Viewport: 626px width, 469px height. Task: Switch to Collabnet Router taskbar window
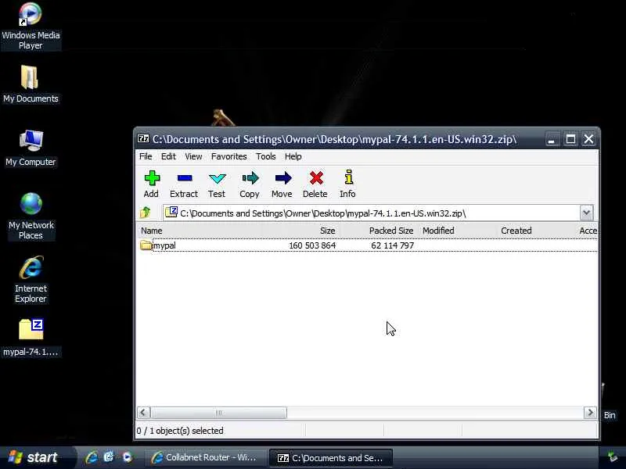pyautogui.click(x=205, y=457)
